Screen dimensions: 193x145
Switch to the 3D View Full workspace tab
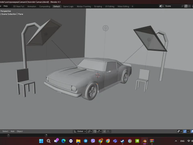click(18, 6)
